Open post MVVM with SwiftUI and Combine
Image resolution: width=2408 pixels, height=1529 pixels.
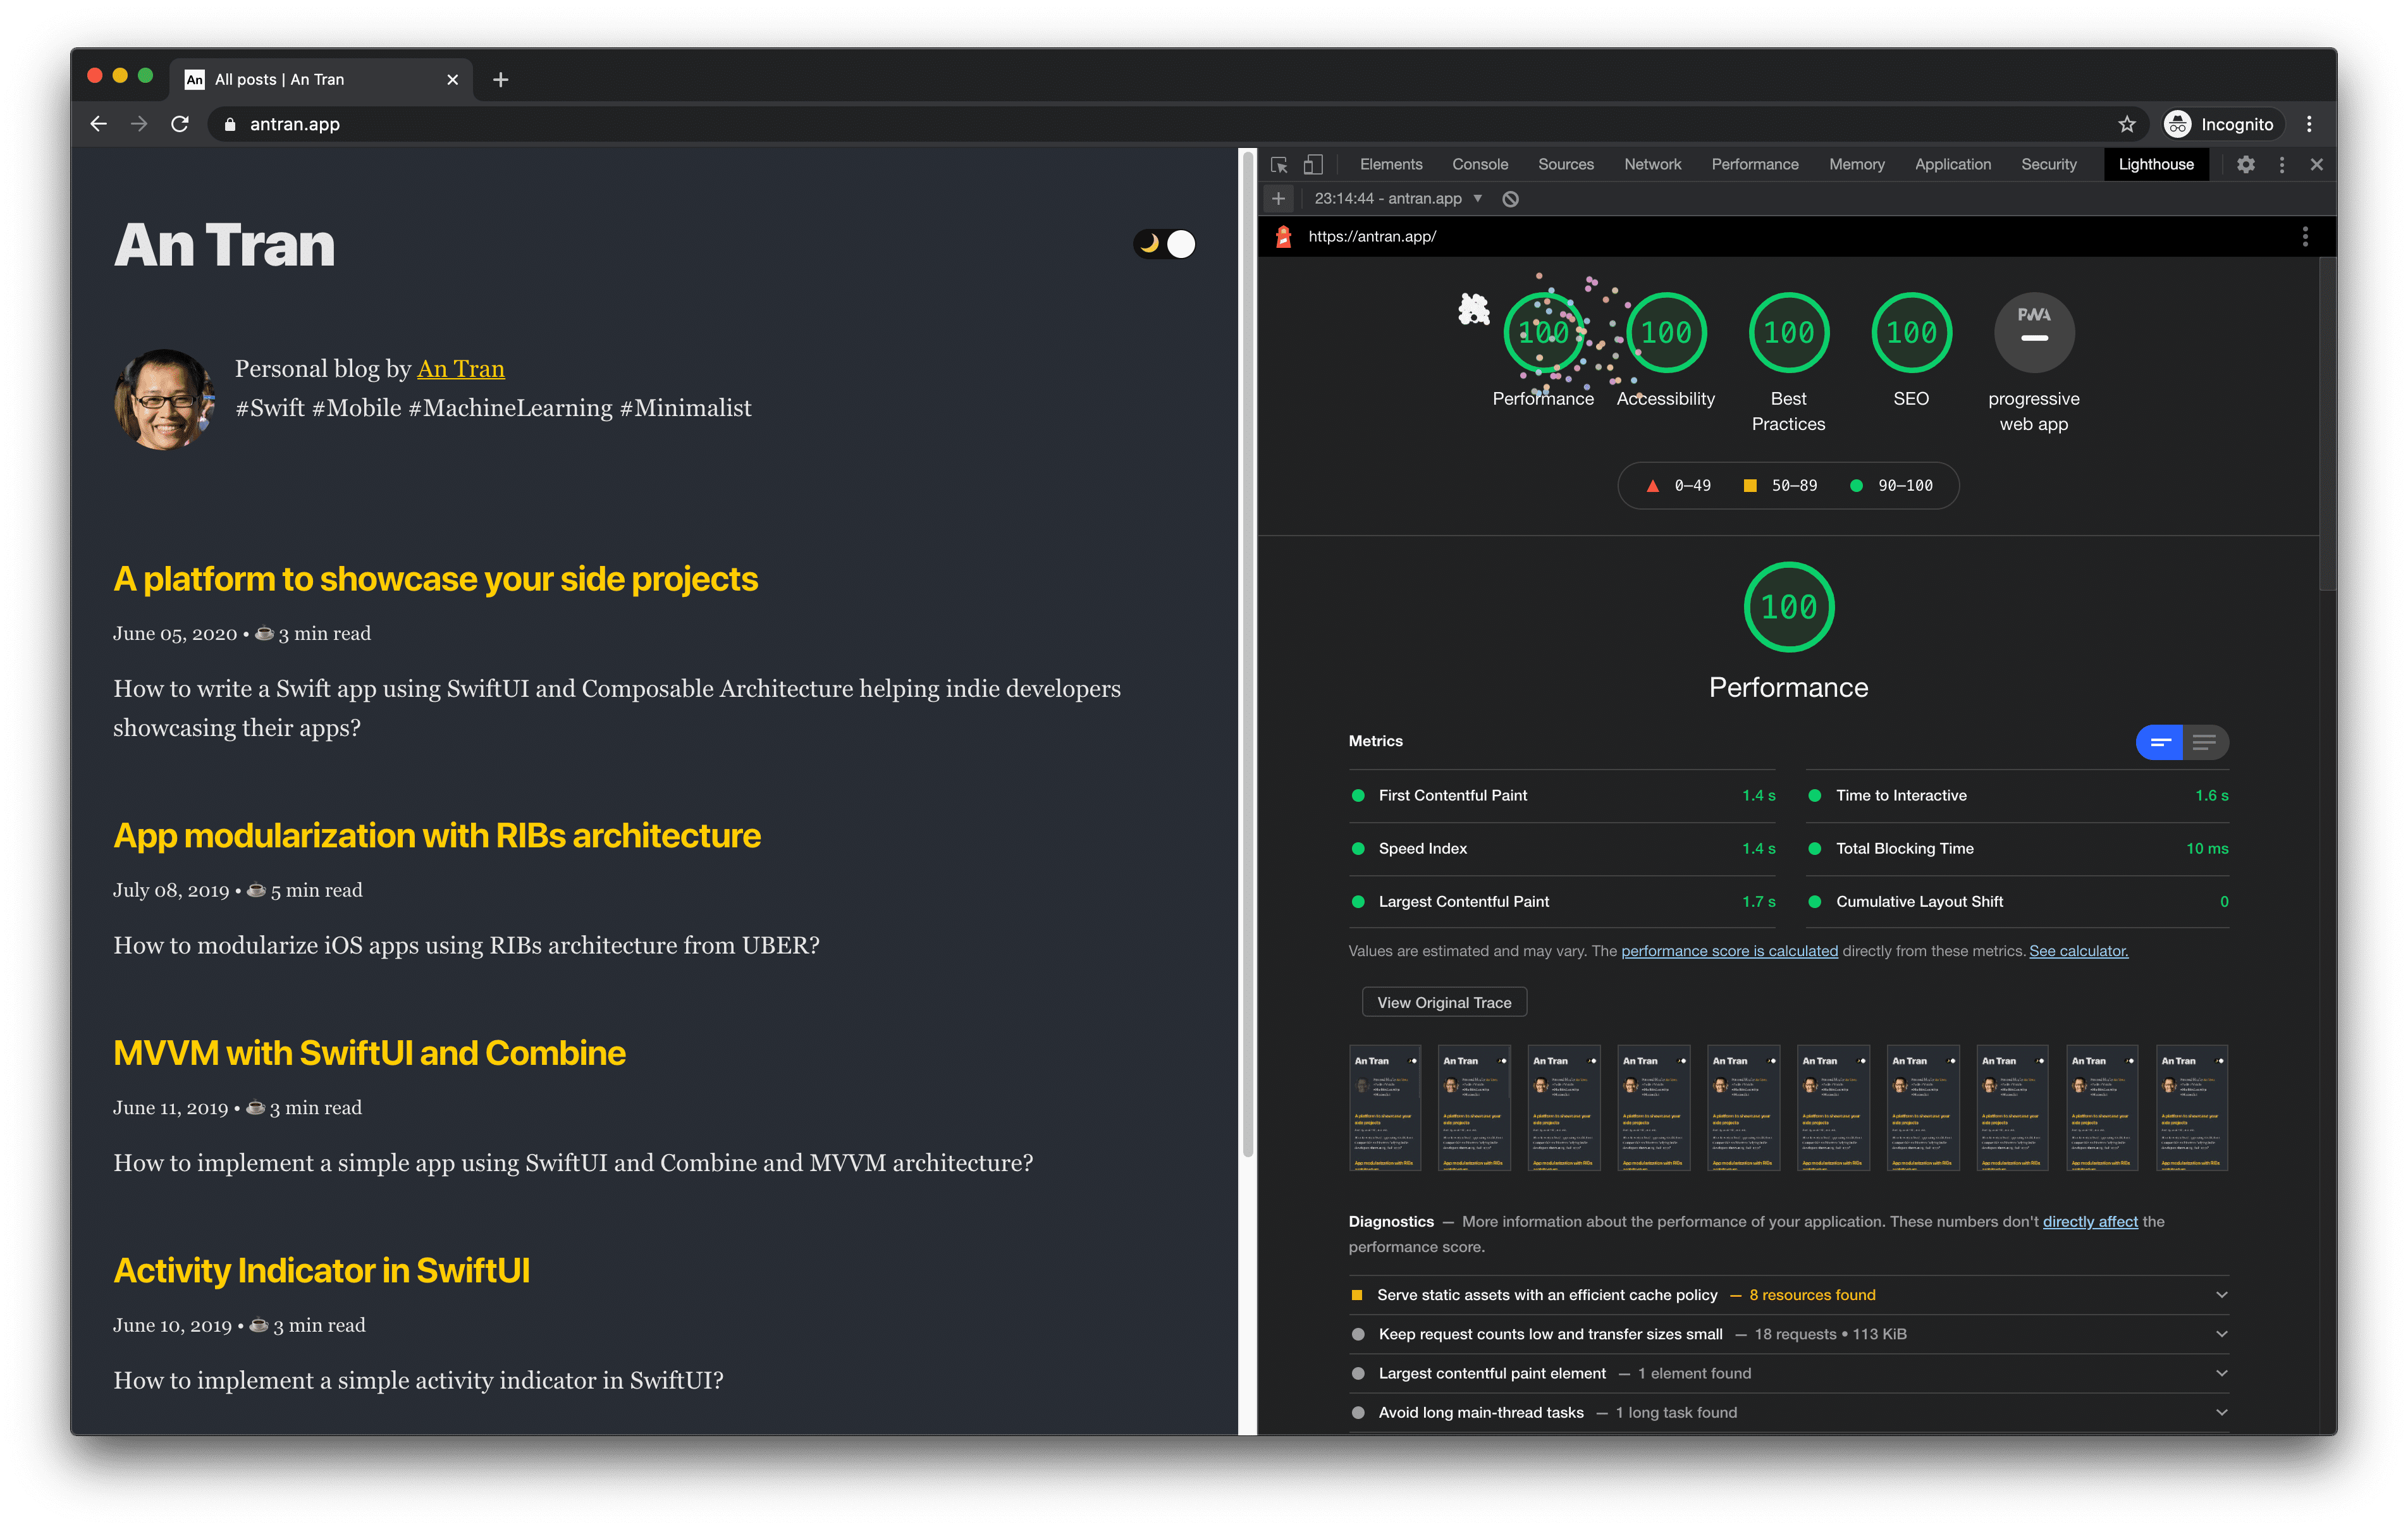point(370,1053)
